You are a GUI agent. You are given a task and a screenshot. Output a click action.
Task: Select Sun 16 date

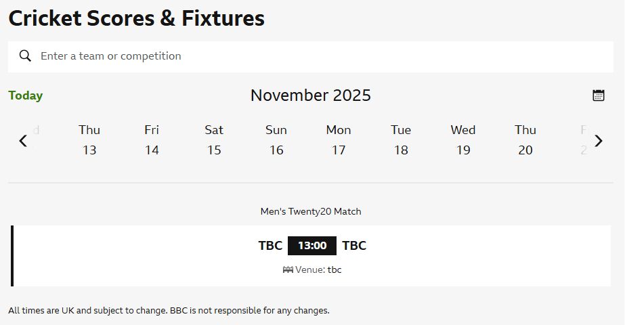pos(276,140)
